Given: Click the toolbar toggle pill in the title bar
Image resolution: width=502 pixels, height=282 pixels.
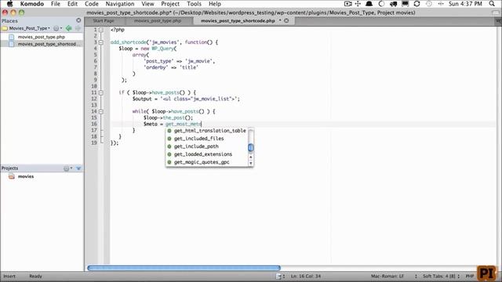Looking at the screenshot, I should [x=496, y=13].
